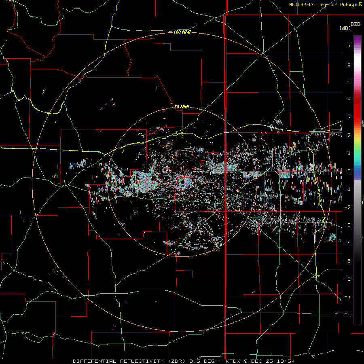Click the 100 NMI range ring label

182,32
